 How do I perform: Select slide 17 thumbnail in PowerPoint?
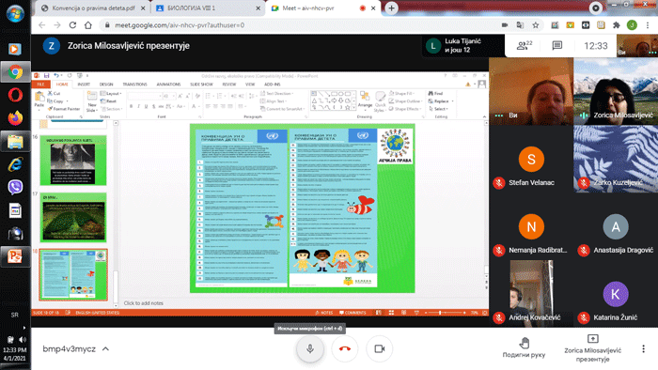73,218
